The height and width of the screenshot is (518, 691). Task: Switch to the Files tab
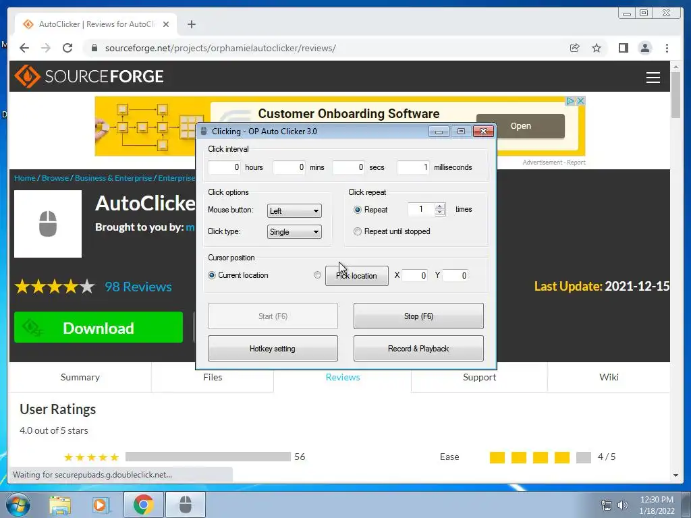point(213,377)
